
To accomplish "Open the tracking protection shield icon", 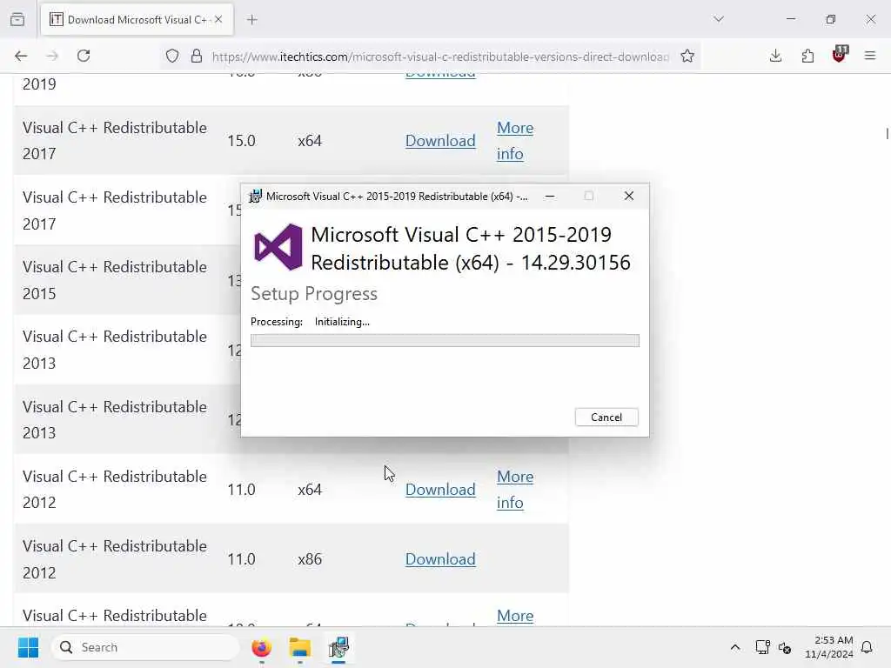I will (x=172, y=56).
